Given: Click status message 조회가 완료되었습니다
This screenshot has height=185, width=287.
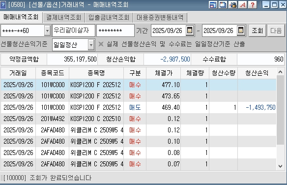Looking at the screenshot, I should pyautogui.click(x=60, y=178).
